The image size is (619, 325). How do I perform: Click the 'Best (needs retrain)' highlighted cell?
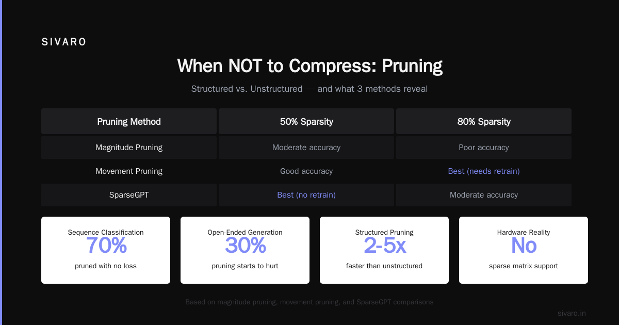tap(484, 171)
